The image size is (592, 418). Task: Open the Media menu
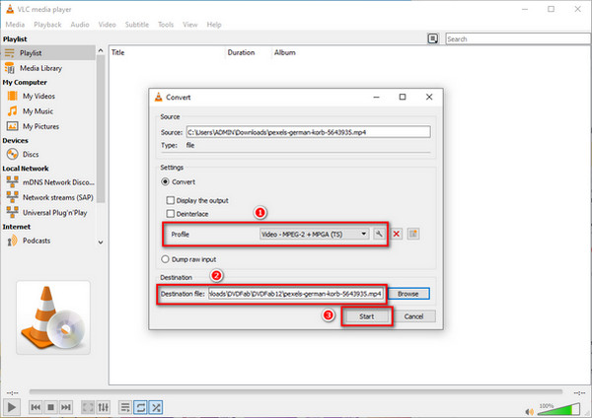[15, 25]
